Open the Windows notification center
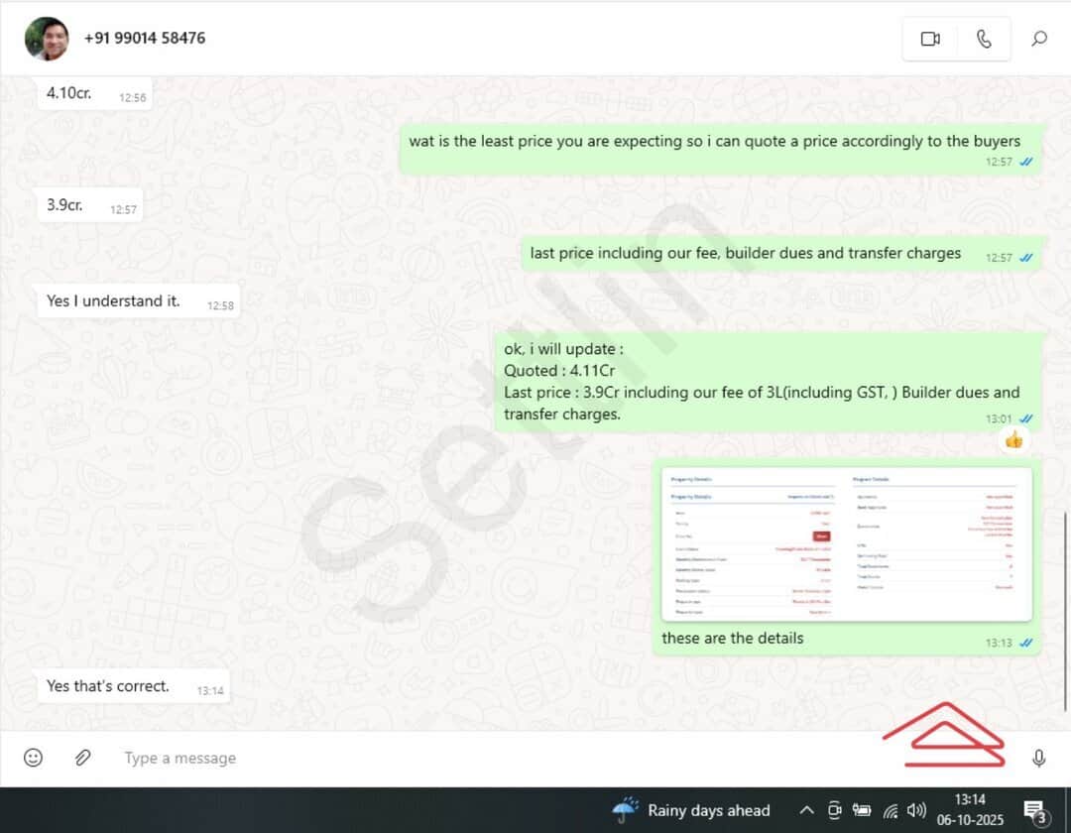The height and width of the screenshot is (833, 1071). [1036, 810]
